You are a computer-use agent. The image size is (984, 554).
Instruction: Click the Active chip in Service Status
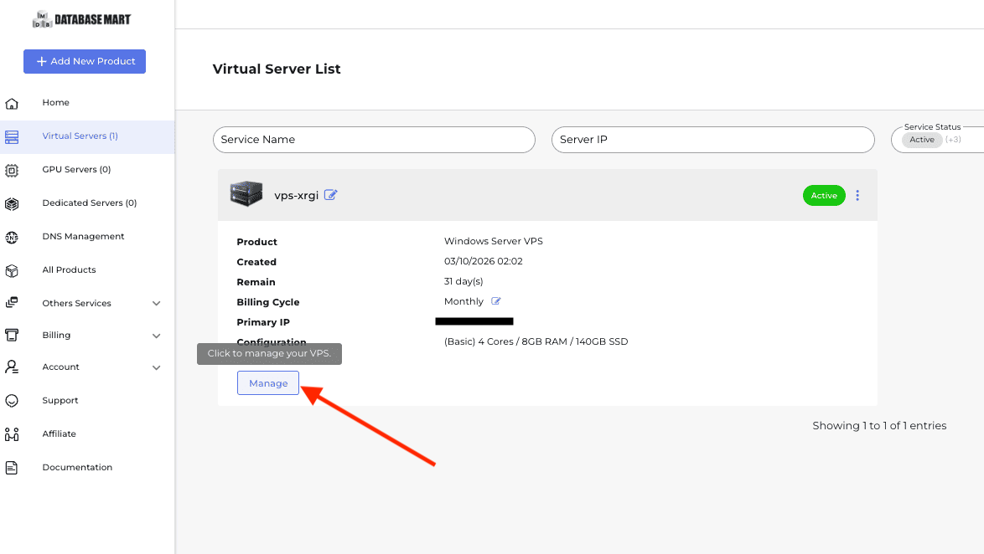coord(922,140)
